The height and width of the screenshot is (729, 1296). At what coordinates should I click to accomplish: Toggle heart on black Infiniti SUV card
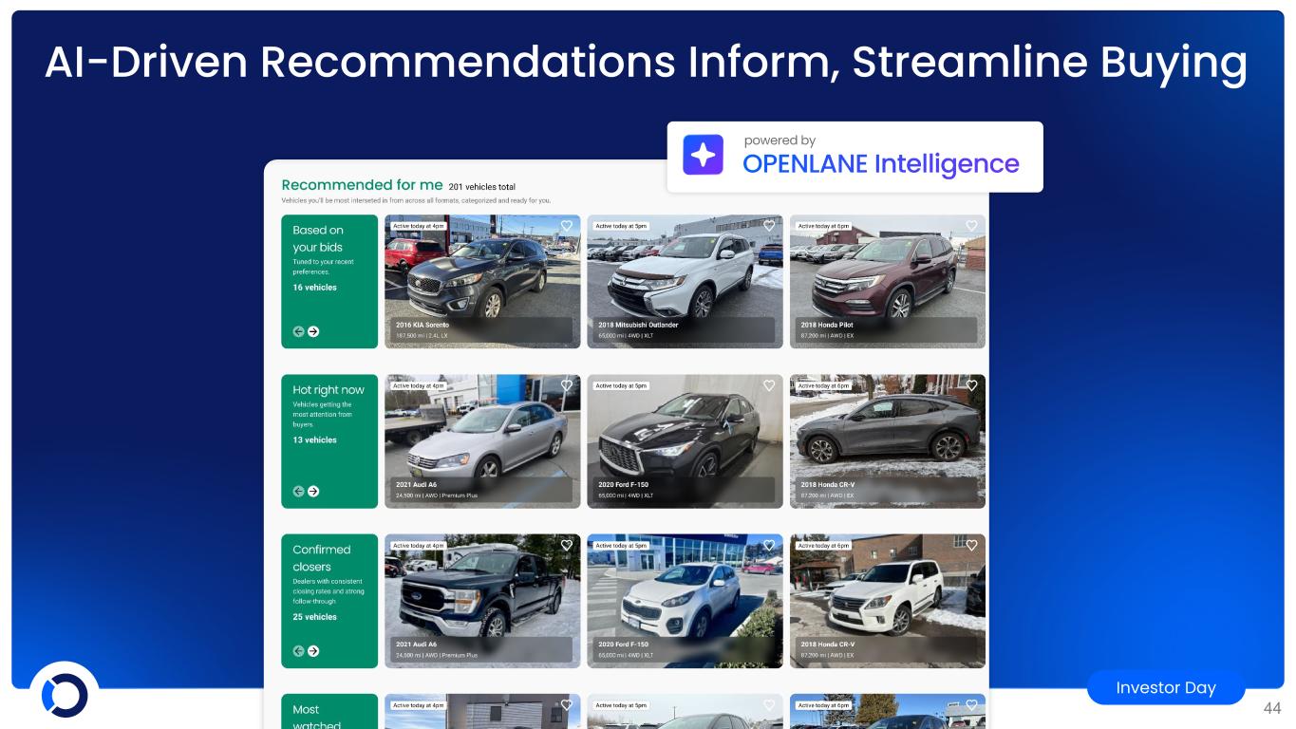point(769,385)
